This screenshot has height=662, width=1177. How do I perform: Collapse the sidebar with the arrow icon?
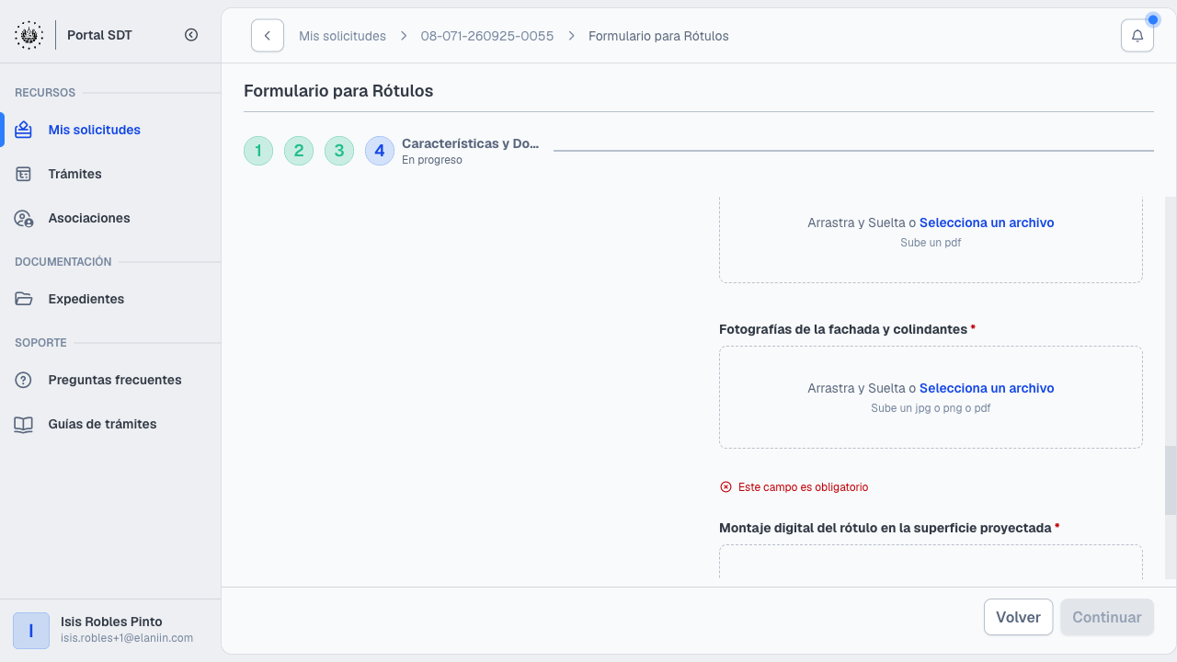pyautogui.click(x=191, y=35)
